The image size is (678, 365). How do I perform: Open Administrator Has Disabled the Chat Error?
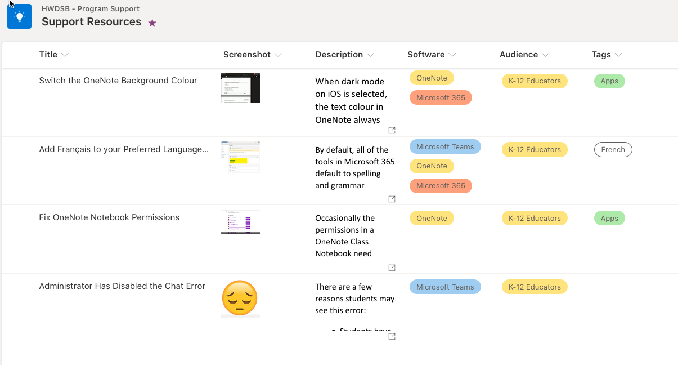click(x=122, y=286)
